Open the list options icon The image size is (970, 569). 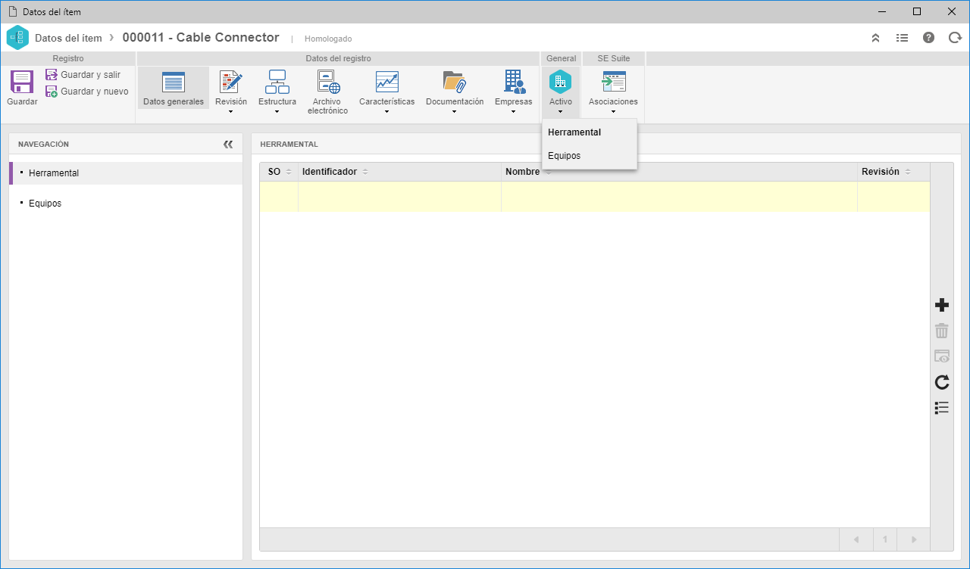pyautogui.click(x=942, y=408)
